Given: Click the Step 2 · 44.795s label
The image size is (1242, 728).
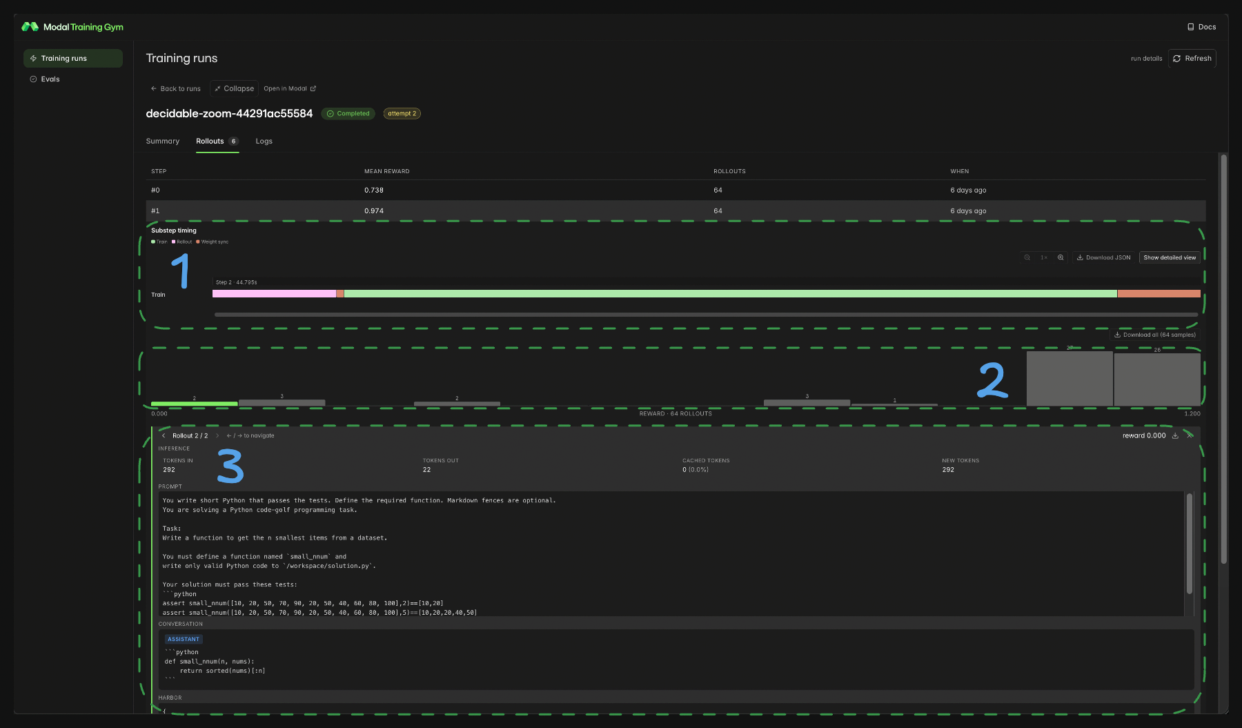Looking at the screenshot, I should 236,282.
